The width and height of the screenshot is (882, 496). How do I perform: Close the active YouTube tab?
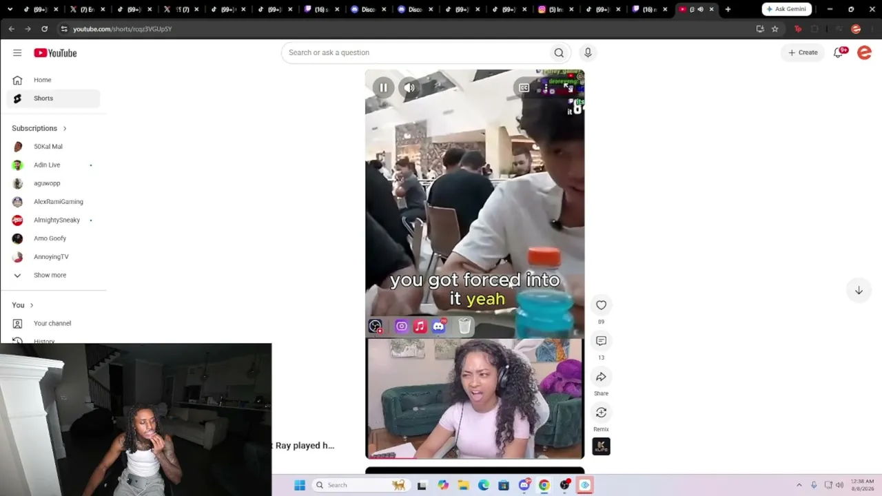pyautogui.click(x=712, y=10)
